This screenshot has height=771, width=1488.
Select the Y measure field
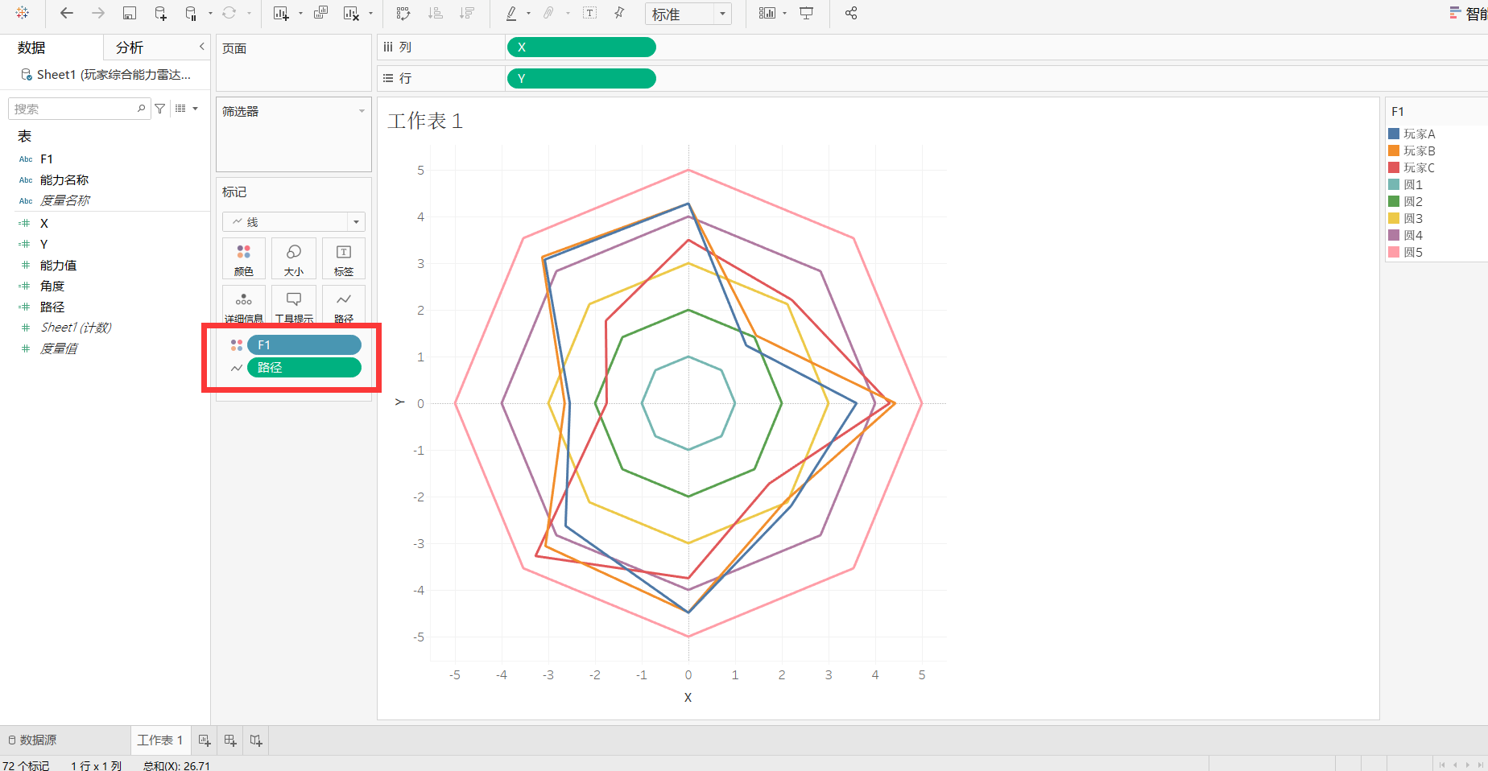click(x=44, y=244)
